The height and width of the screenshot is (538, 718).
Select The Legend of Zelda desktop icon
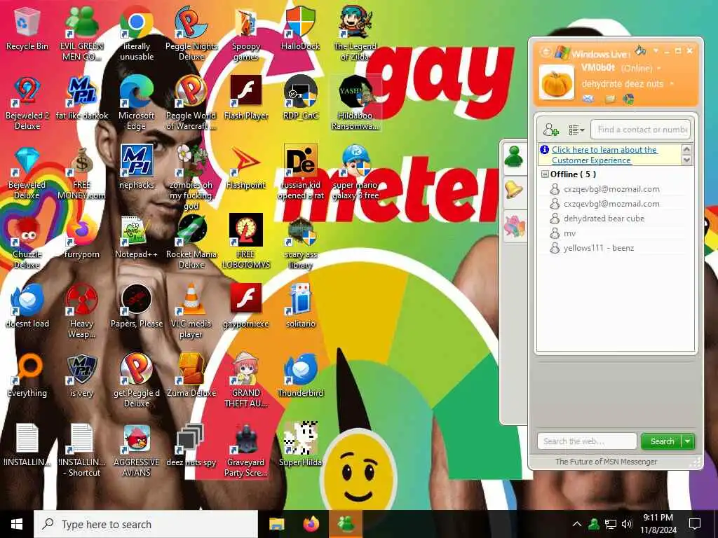pos(355,32)
